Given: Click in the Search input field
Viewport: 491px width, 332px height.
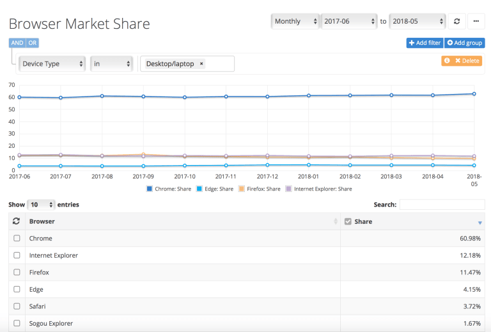Looking at the screenshot, I should click(x=442, y=205).
